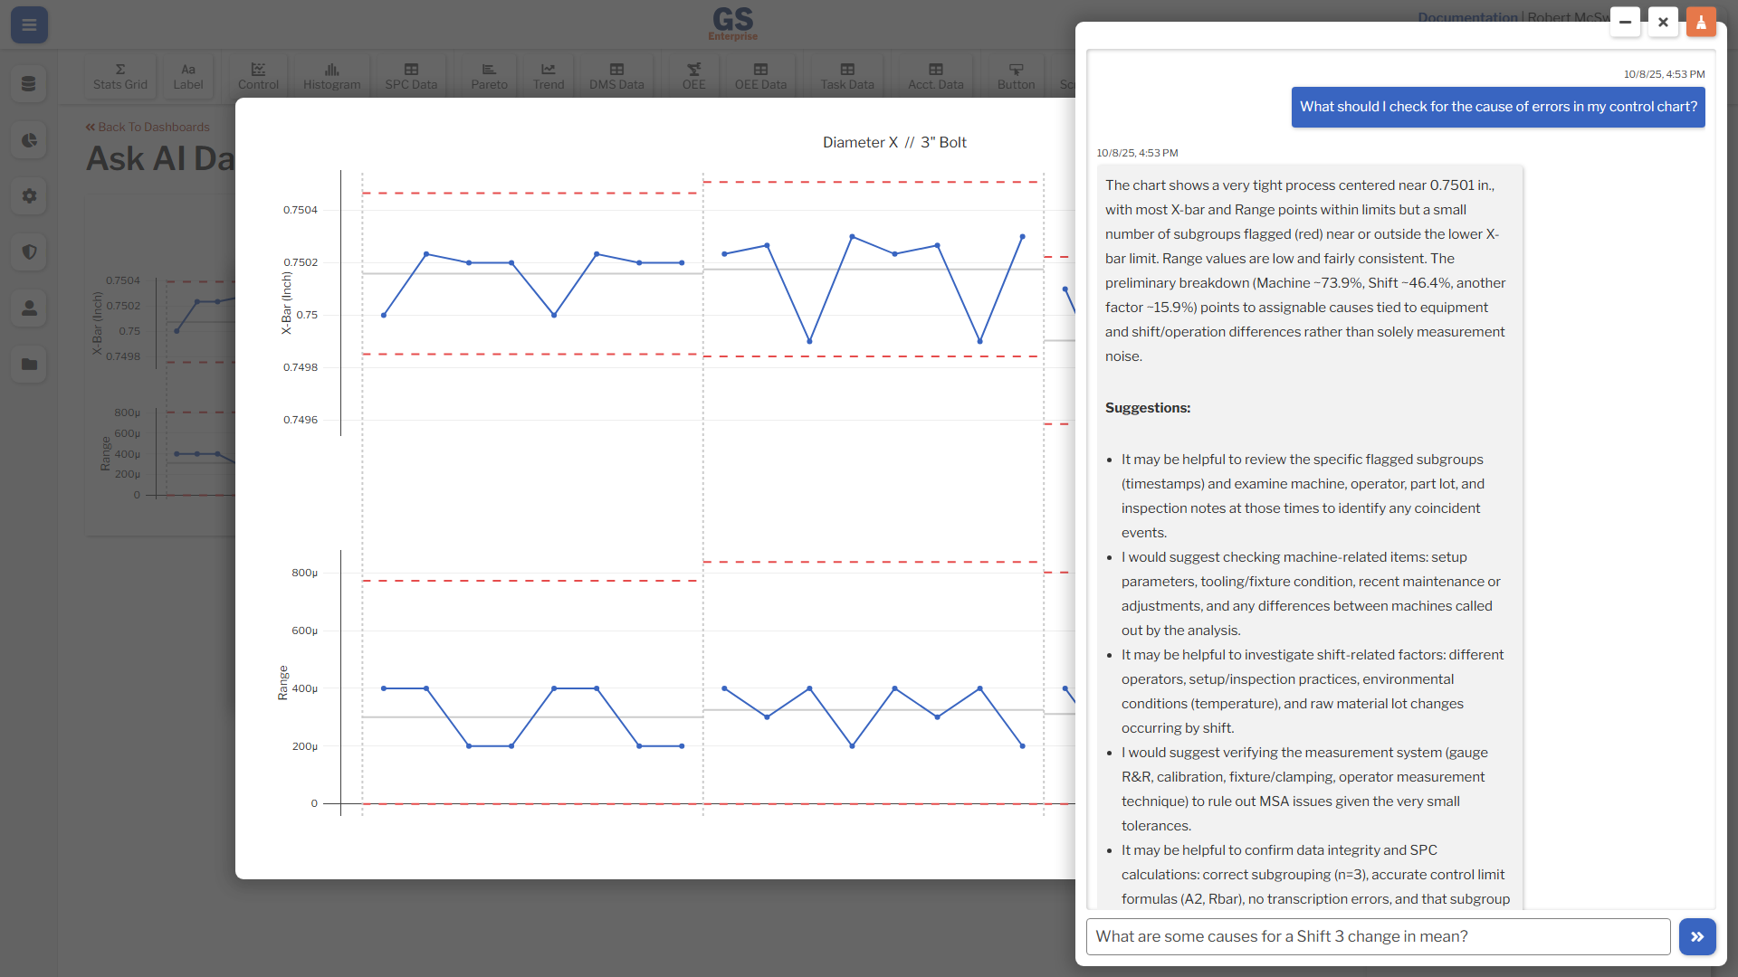
Task: Open the user profile sidebar icon
Action: (29, 308)
